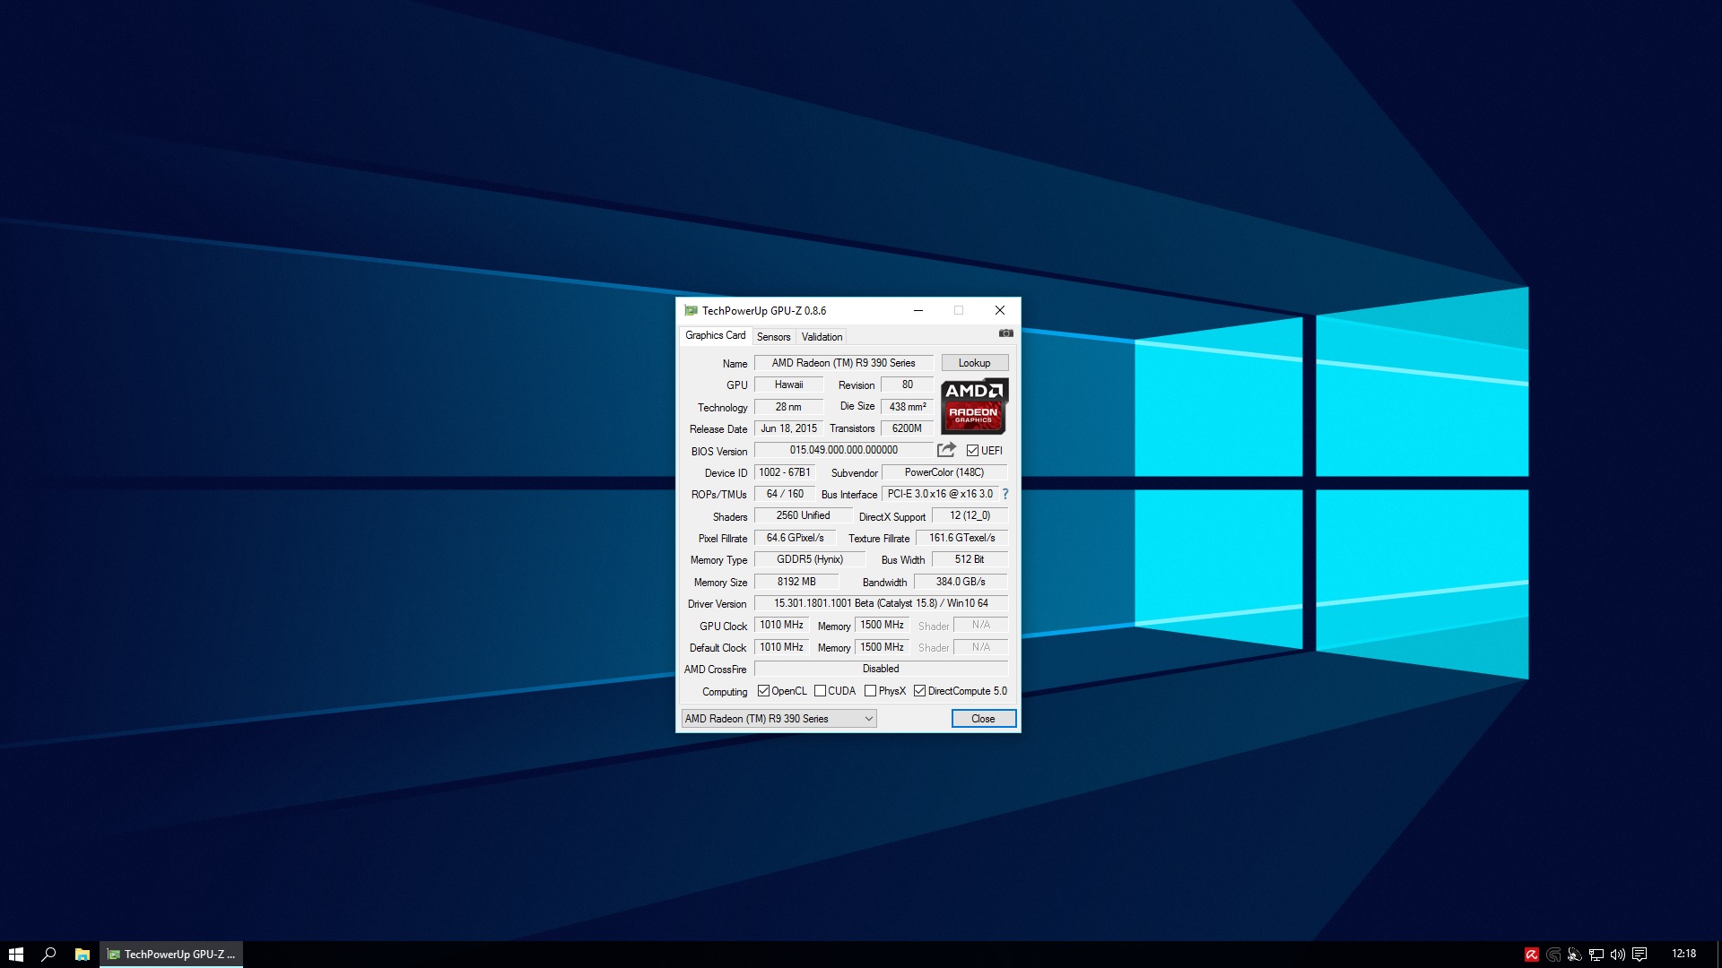The width and height of the screenshot is (1722, 968).
Task: Click the GPU-Z title bar app icon
Action: click(x=691, y=311)
